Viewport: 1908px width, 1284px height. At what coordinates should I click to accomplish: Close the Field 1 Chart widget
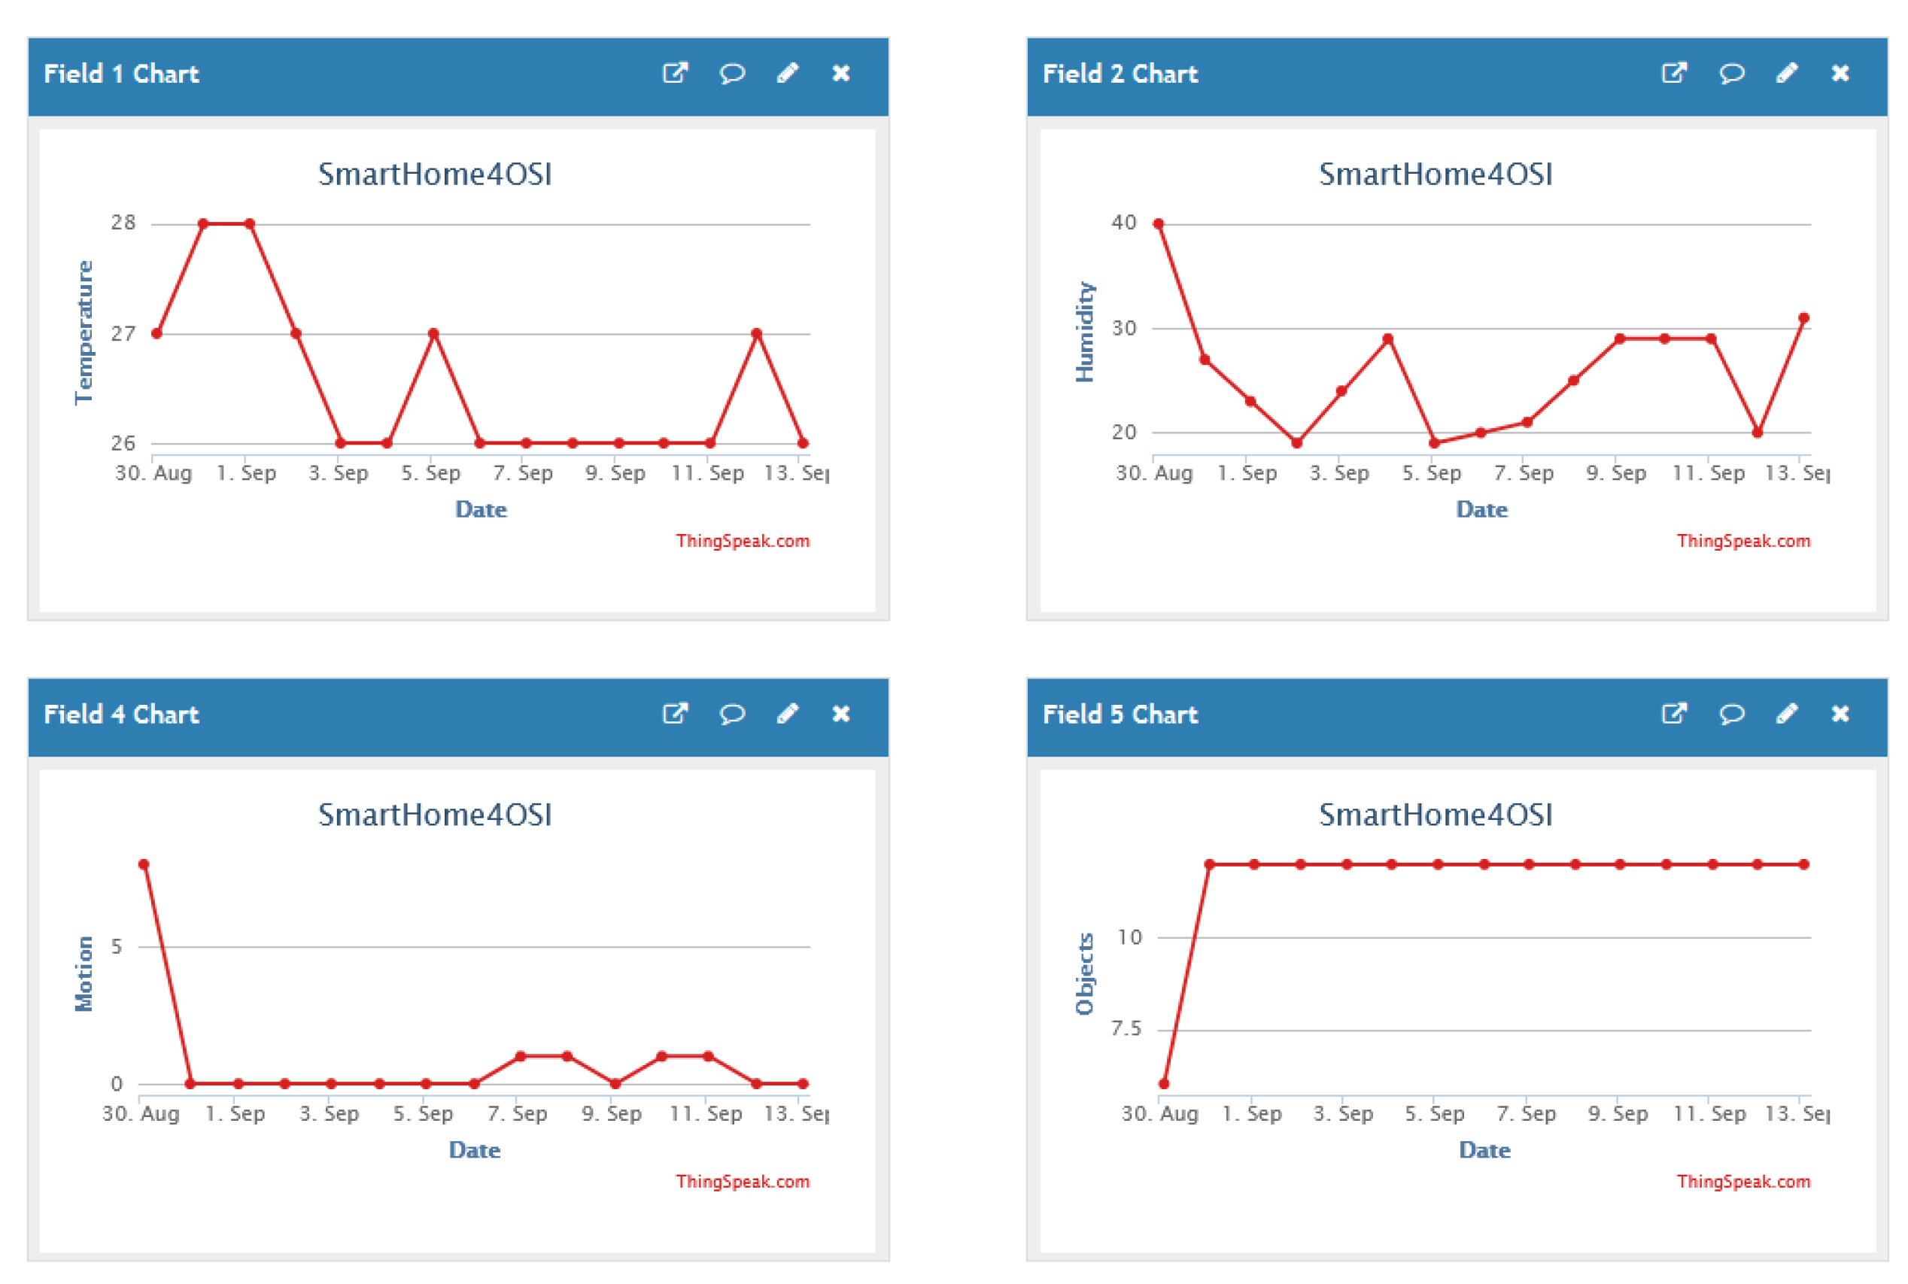coord(840,74)
